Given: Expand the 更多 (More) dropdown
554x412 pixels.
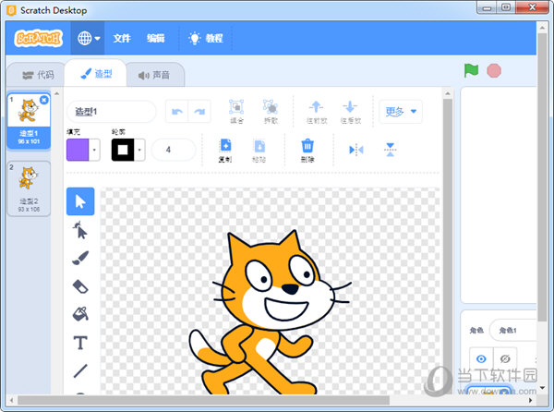Looking at the screenshot, I should (401, 112).
